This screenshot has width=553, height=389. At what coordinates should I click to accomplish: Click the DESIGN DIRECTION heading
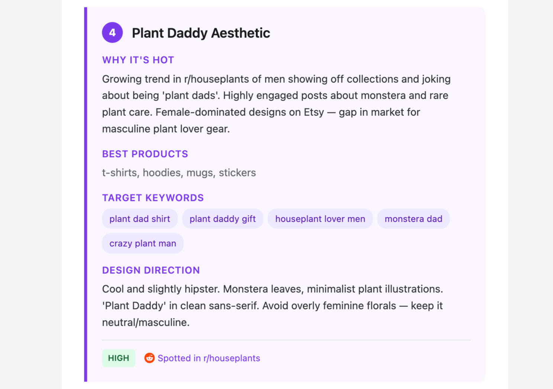point(151,270)
